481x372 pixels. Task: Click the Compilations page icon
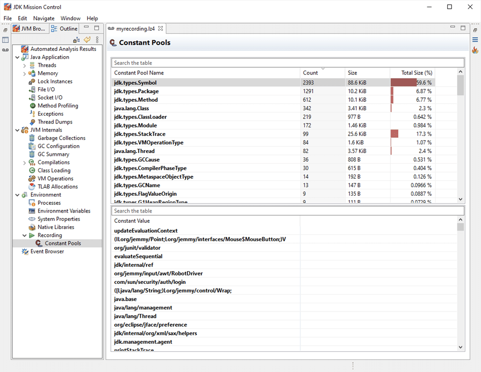click(x=32, y=162)
